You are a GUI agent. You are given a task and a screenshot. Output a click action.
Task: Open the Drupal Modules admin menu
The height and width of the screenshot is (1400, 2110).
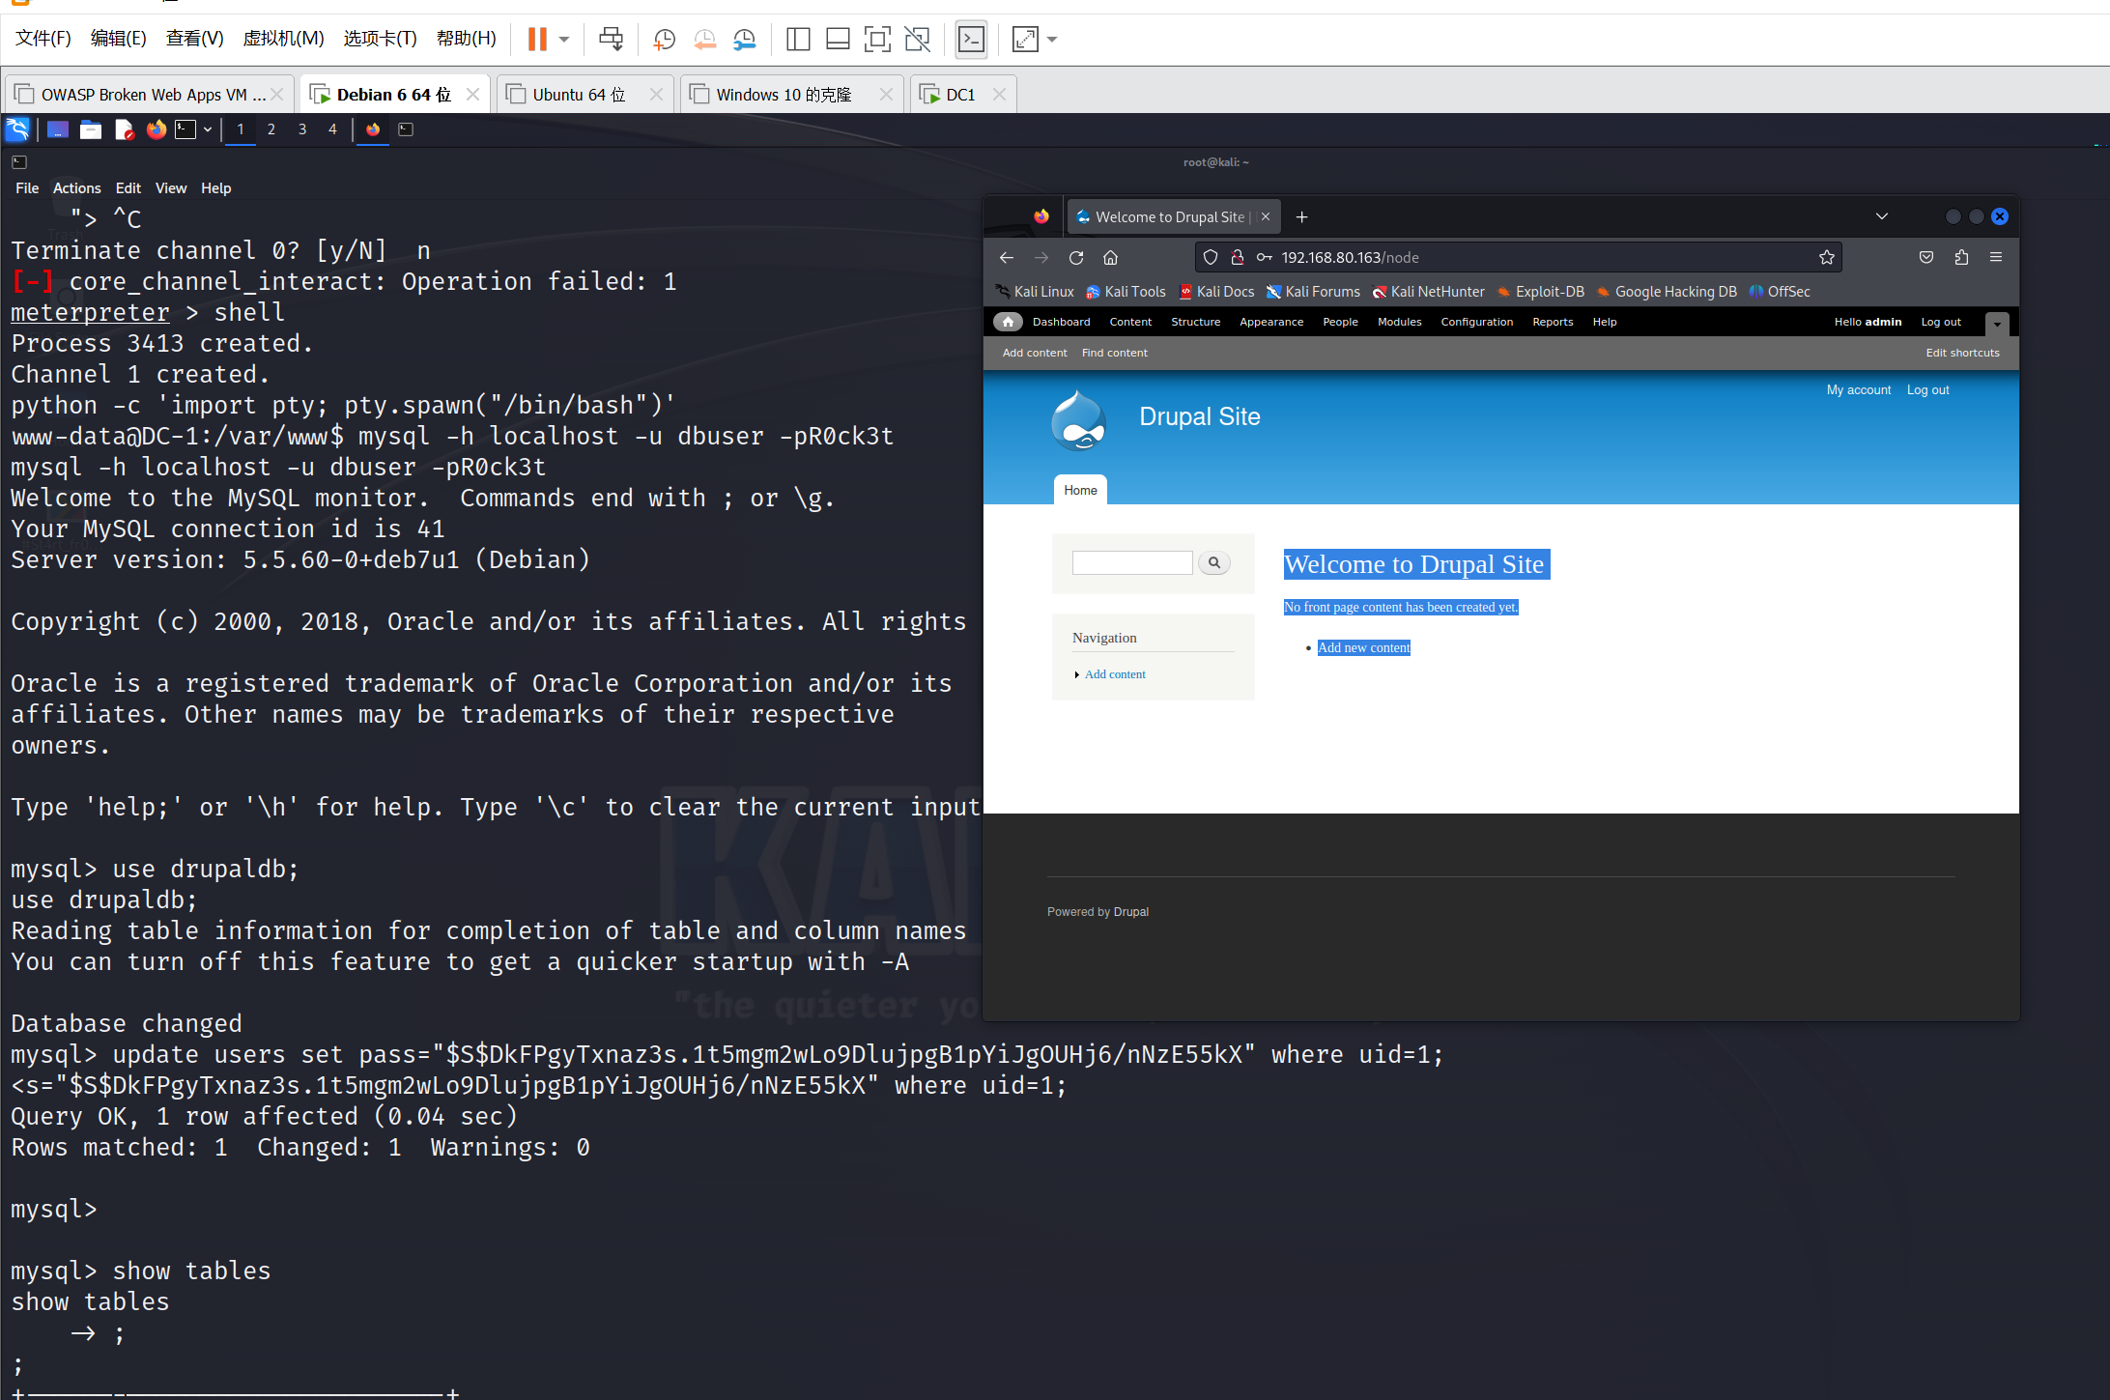(1399, 322)
